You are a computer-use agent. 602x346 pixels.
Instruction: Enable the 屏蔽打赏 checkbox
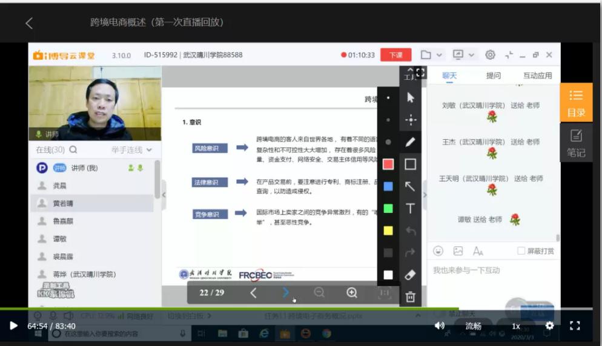click(x=521, y=251)
